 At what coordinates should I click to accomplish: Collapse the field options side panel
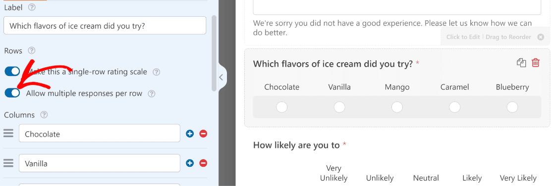coord(222,77)
